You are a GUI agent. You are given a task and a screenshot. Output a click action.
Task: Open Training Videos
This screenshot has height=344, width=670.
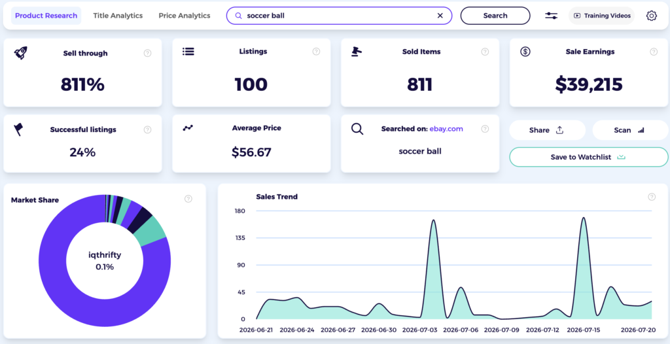pos(602,16)
